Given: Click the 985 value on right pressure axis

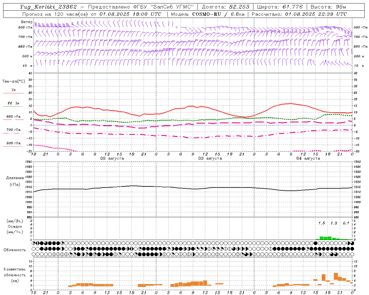Looking at the screenshot, I should 357,217.
